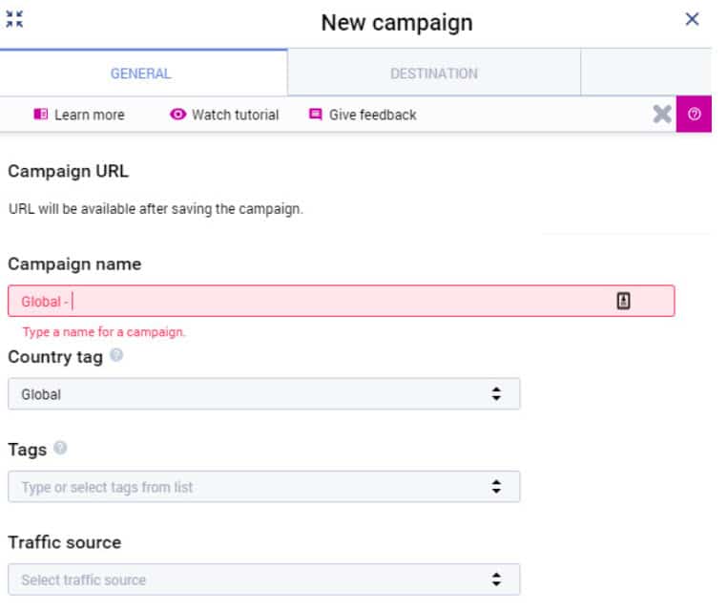Screen dimensions: 727x611
Task: Click the arrow on Traffic source field
Action: pos(496,579)
